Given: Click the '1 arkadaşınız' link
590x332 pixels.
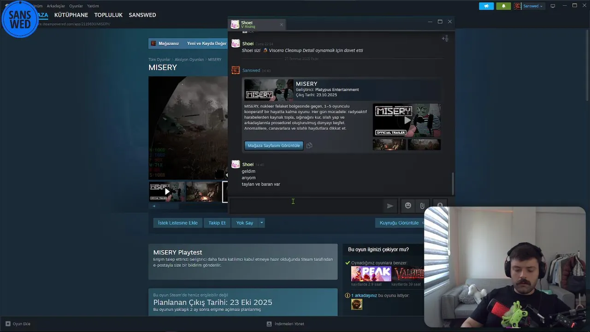Looking at the screenshot, I should (x=364, y=296).
